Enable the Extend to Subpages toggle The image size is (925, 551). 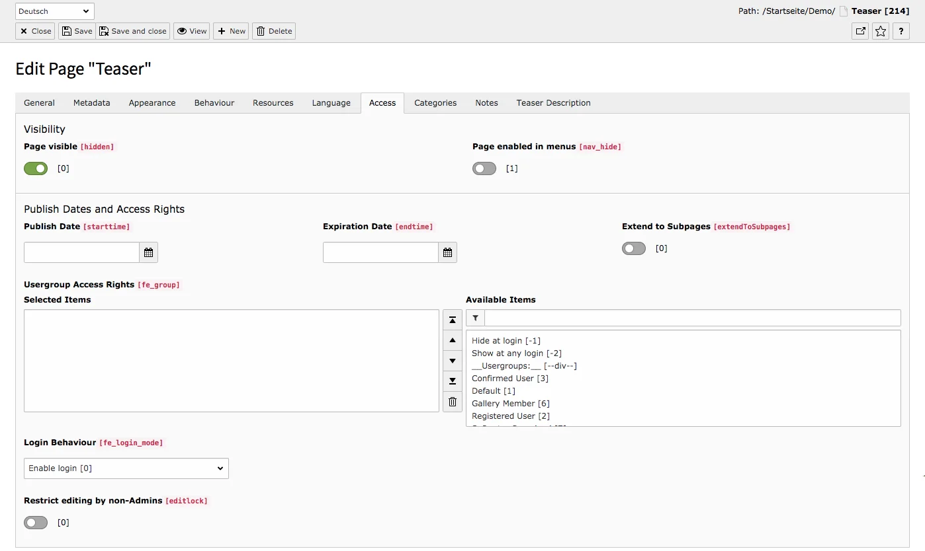pyautogui.click(x=633, y=248)
